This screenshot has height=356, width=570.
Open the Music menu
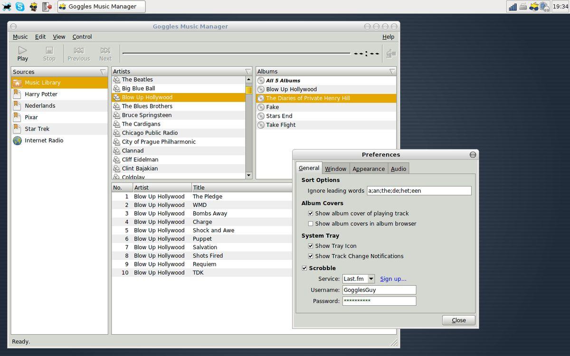point(20,37)
